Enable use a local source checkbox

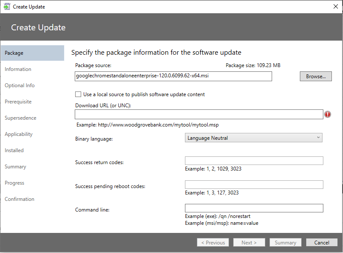(x=78, y=94)
